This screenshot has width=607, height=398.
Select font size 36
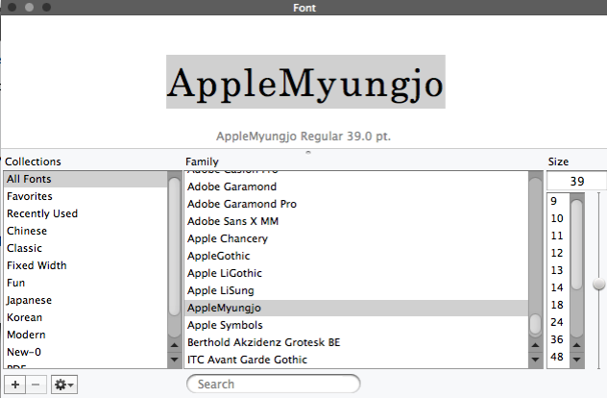click(558, 339)
